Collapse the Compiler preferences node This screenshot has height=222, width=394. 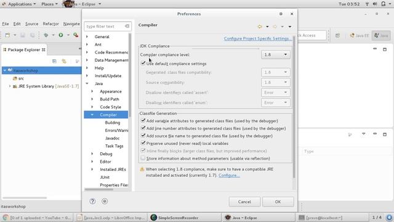pos(92,115)
